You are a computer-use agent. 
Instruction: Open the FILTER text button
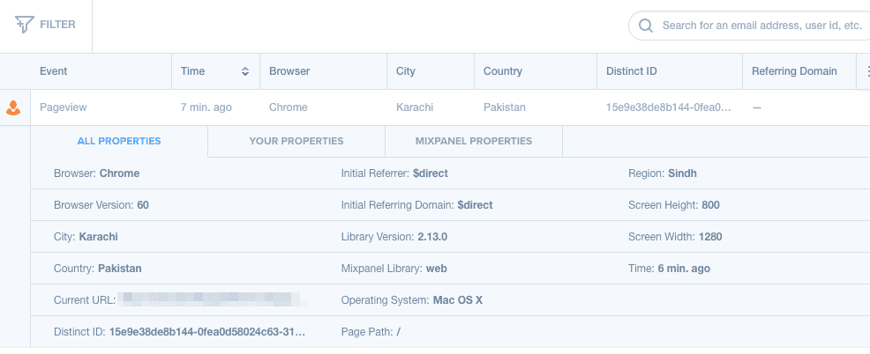[57, 25]
